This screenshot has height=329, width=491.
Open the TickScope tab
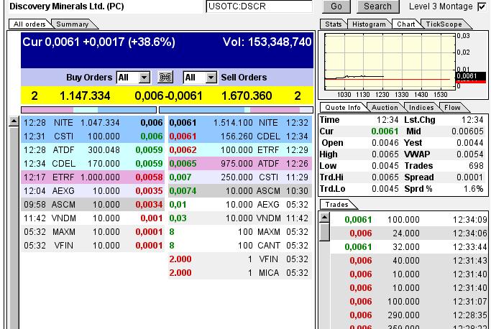[x=444, y=24]
